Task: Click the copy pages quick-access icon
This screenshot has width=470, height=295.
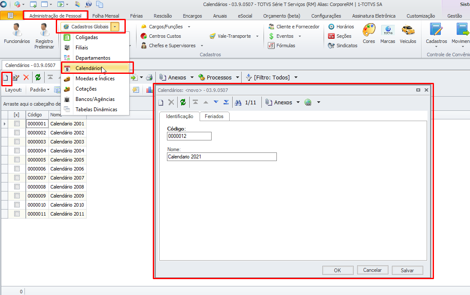Action: click(x=100, y=4)
